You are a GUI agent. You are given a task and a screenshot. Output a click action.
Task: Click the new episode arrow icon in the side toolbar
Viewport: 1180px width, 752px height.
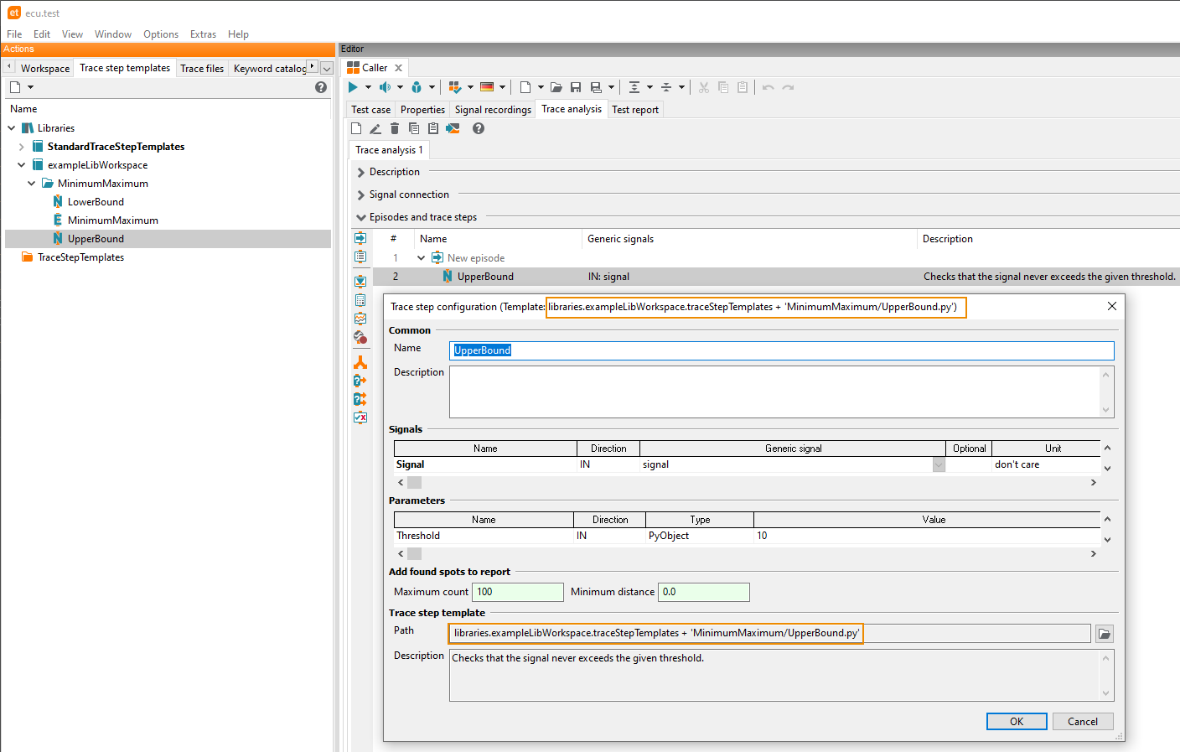coord(360,238)
